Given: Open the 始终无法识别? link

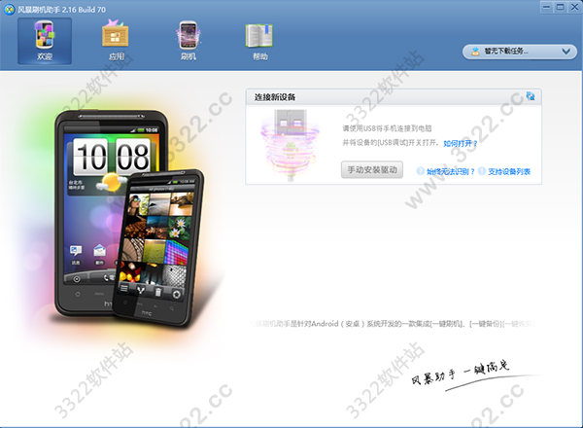Looking at the screenshot, I should coord(451,171).
